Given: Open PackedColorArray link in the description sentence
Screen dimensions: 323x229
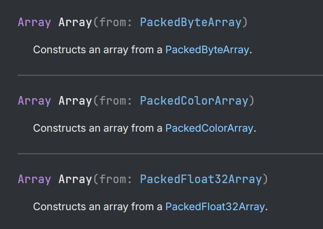Looking at the screenshot, I should click(209, 128).
